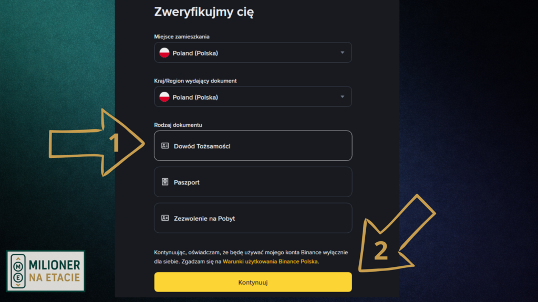Click Poland (Polska) text in the issuing country selector

[195, 97]
